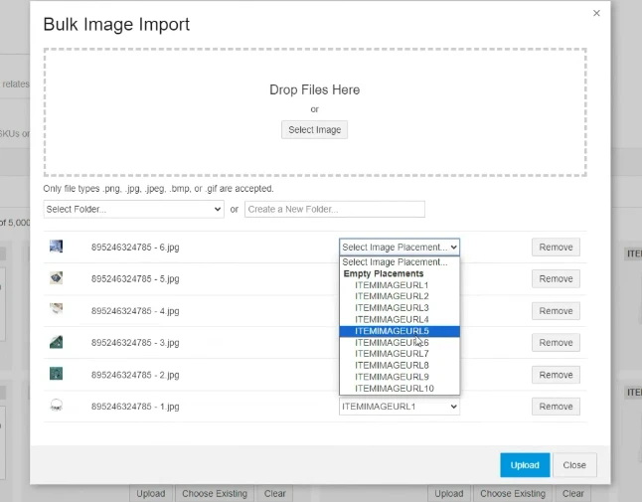Close the Bulk Image Import dialog with X

click(596, 13)
